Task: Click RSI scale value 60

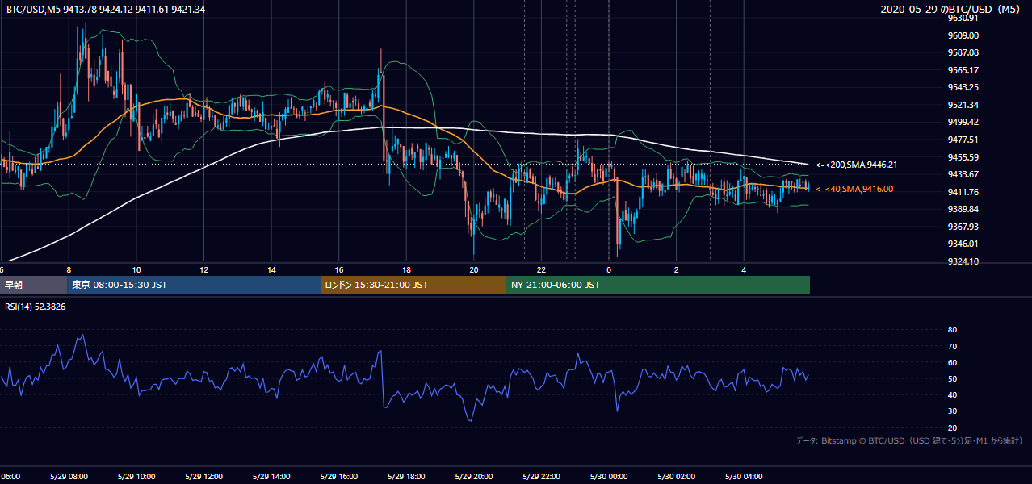Action: pyautogui.click(x=952, y=362)
